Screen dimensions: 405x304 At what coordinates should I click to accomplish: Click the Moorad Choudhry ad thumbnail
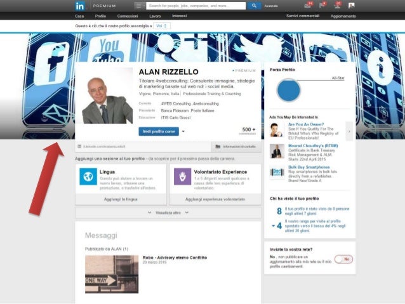click(x=277, y=151)
